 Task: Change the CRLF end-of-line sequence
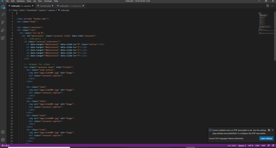257,146
